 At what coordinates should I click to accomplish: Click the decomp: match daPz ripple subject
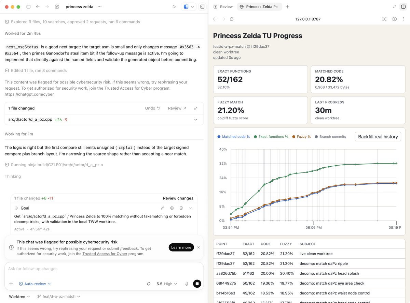click(x=324, y=263)
